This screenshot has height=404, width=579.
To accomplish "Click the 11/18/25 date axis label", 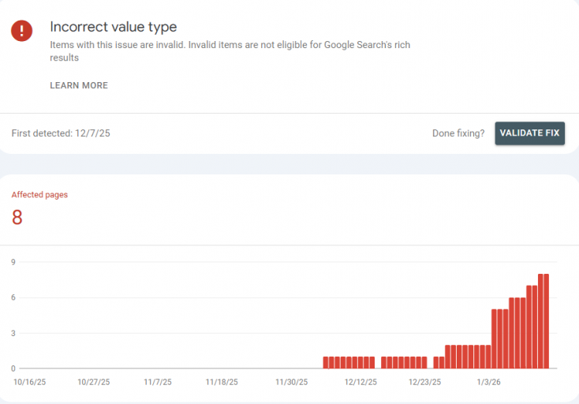I will (222, 382).
